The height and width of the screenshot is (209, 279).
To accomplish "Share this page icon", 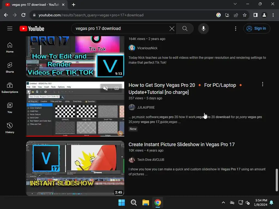I will tap(236, 15).
